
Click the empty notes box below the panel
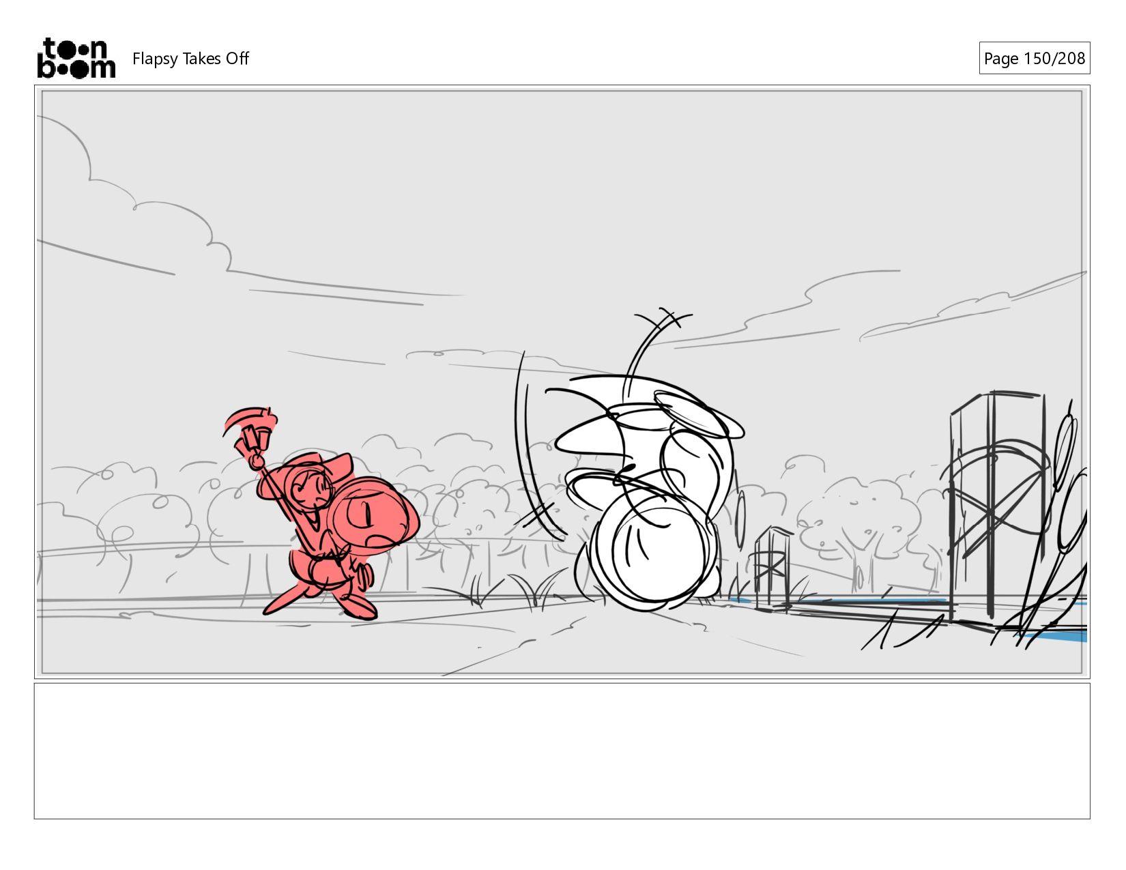click(562, 751)
